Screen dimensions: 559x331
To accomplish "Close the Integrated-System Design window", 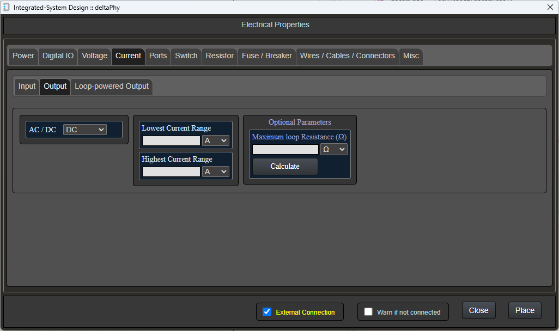I will click(550, 7).
